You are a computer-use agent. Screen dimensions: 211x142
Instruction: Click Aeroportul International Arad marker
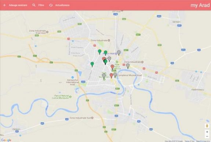73,77
